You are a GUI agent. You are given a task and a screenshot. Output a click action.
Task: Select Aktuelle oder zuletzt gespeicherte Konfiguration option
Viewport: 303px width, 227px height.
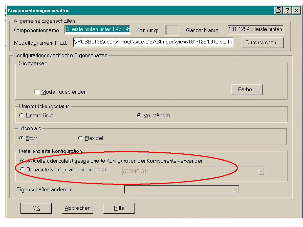[22, 161]
